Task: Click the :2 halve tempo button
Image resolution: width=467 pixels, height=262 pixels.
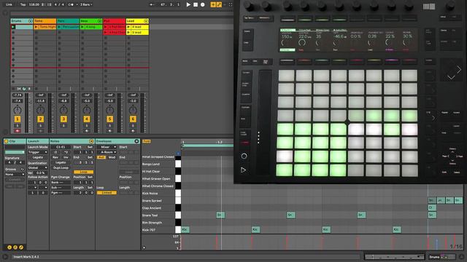Action: point(55,152)
